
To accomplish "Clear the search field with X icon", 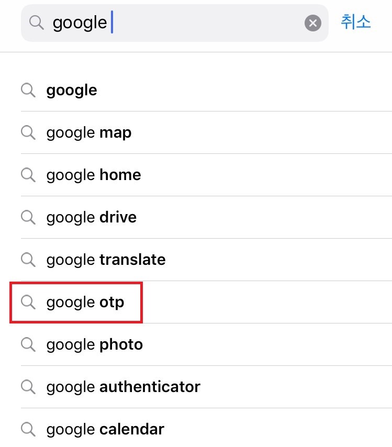I will point(313,23).
